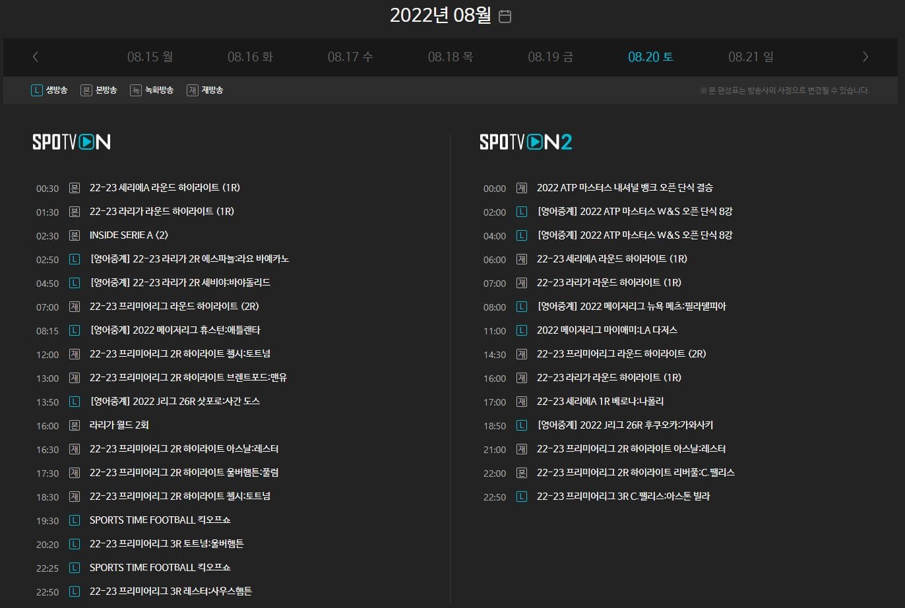Open 세리에A 1R 베로나:나폴리 listing

tap(600, 402)
